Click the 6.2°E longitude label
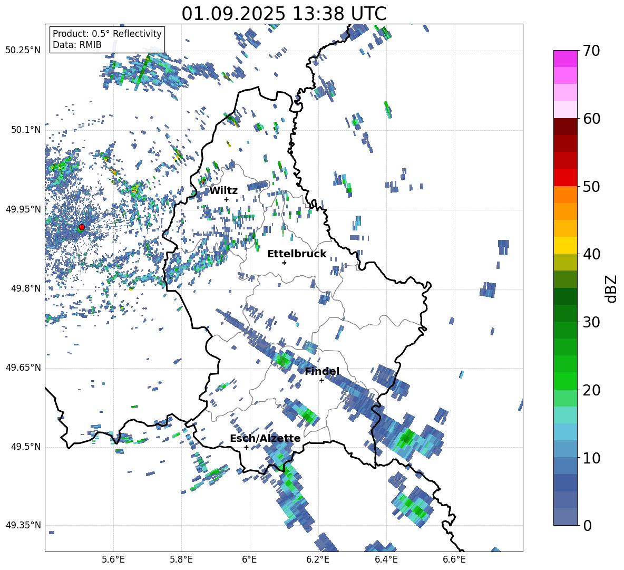Screen dimensions: 624x570 pos(318,559)
